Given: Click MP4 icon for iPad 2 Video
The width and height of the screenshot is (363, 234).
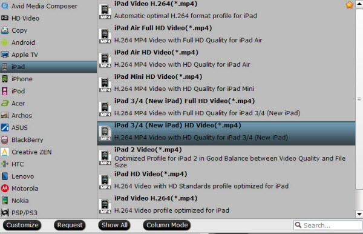Looking at the screenshot, I should [x=105, y=158].
